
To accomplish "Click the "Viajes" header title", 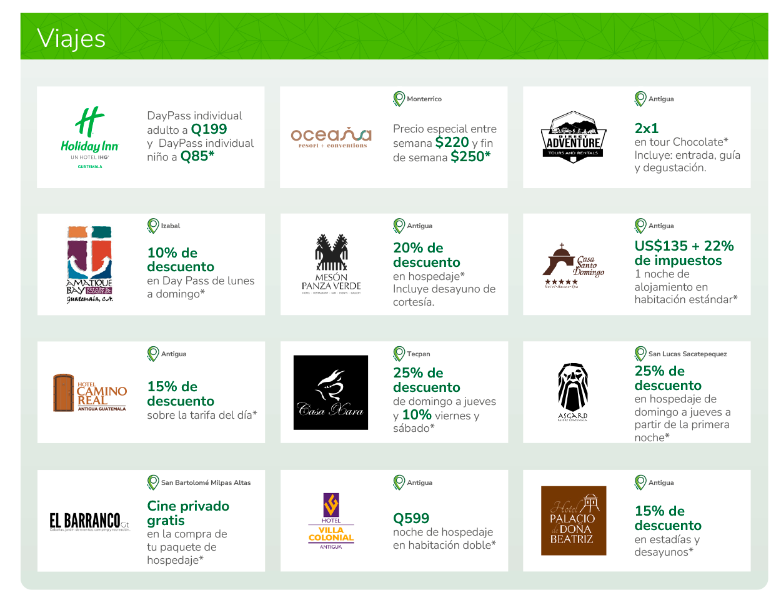I will coord(71,38).
